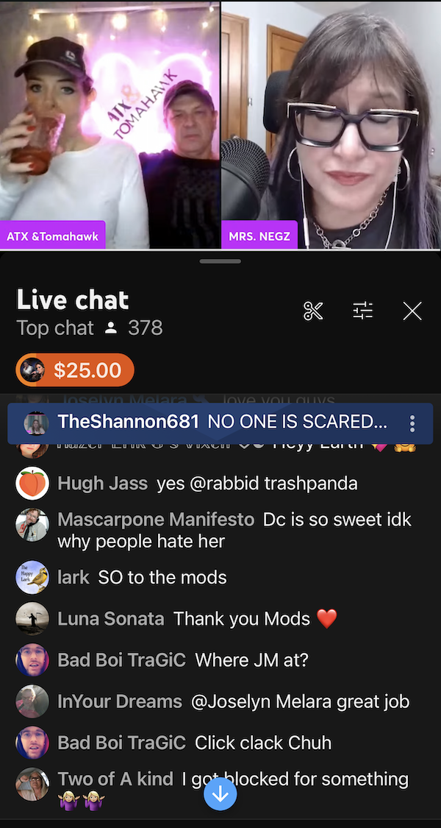Tap the drag handle above Live chat
Screen dimensions: 441x828
pyautogui.click(x=220, y=261)
